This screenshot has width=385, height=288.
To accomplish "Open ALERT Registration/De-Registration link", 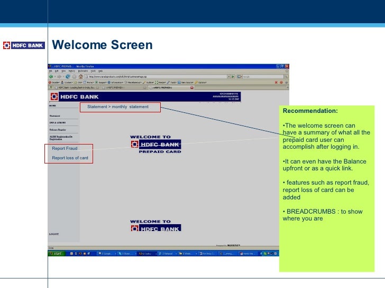I will click(x=61, y=138).
